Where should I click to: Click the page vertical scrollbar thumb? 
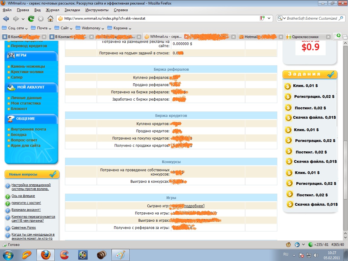click(345, 170)
